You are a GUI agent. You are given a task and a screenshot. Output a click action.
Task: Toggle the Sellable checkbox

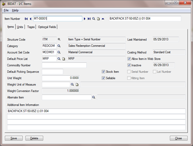(x=103, y=78)
